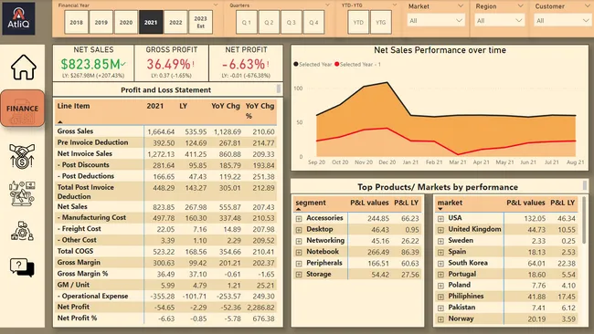
Task: Sort by segment column header
Action: (311, 203)
